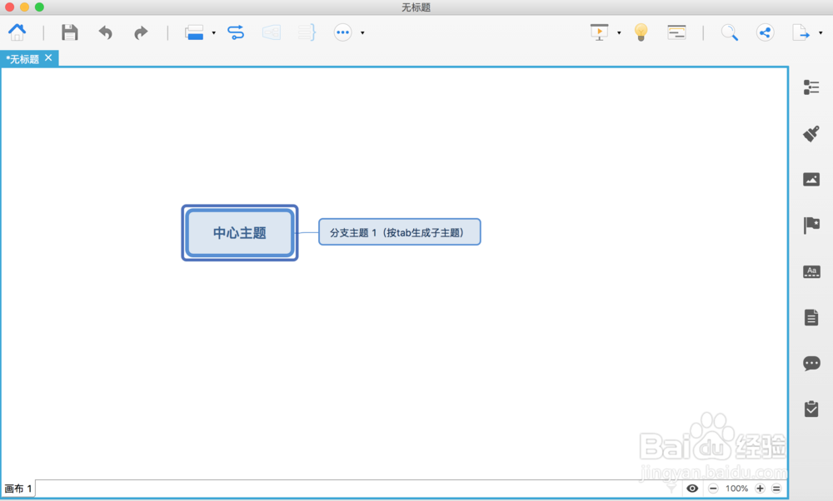Open the Marker flag panel
This screenshot has height=501, width=833.
tap(811, 225)
